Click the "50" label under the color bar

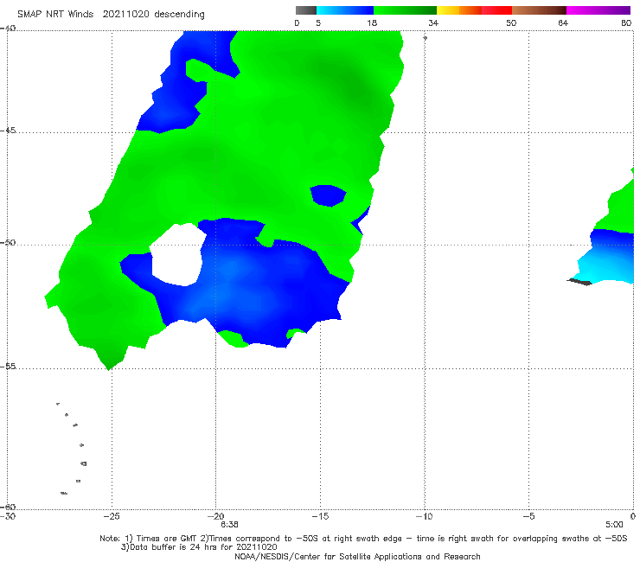[511, 23]
